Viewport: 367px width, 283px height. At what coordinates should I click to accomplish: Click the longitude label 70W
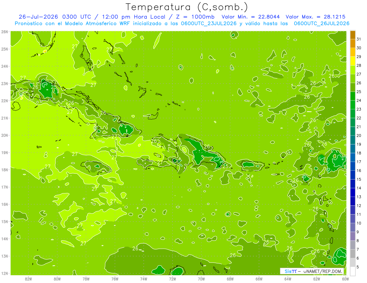pos(201,279)
